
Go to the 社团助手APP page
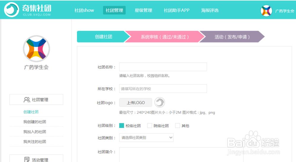(176, 10)
